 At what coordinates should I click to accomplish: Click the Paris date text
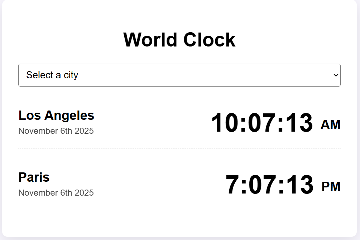coord(56,193)
